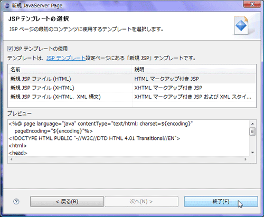
Task: Select template 新規 JSP ファイル (XHTML、XML 構文)
Action: (55, 97)
